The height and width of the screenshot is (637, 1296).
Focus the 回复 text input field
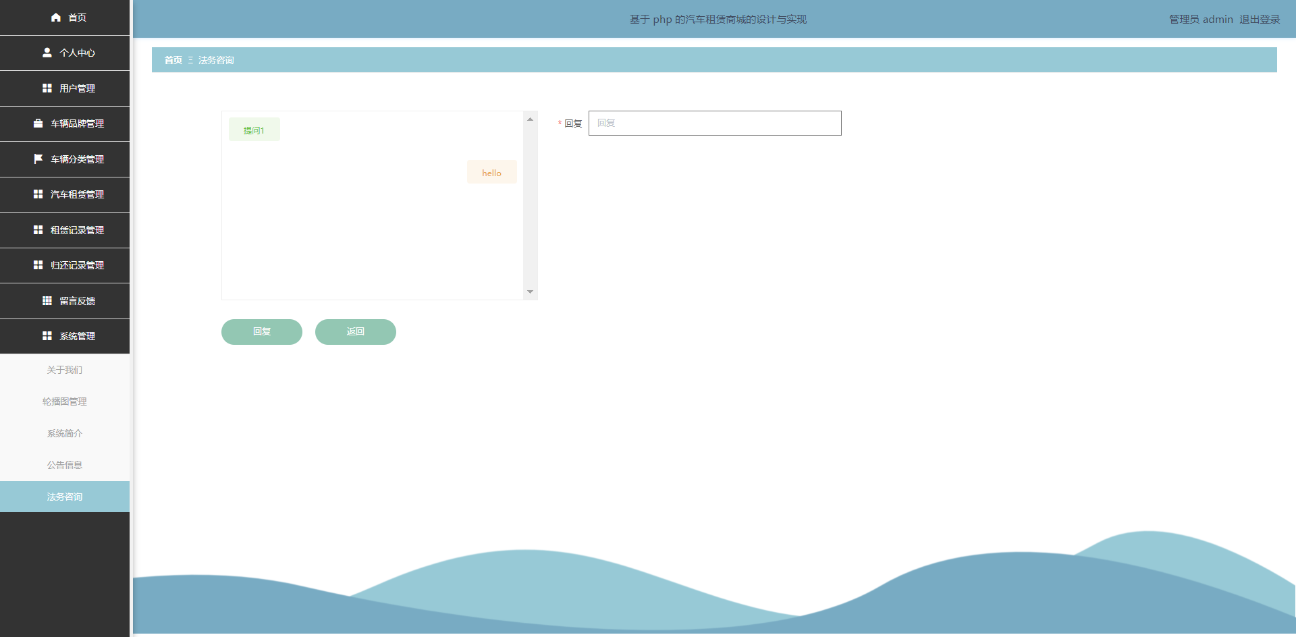pyautogui.click(x=715, y=123)
